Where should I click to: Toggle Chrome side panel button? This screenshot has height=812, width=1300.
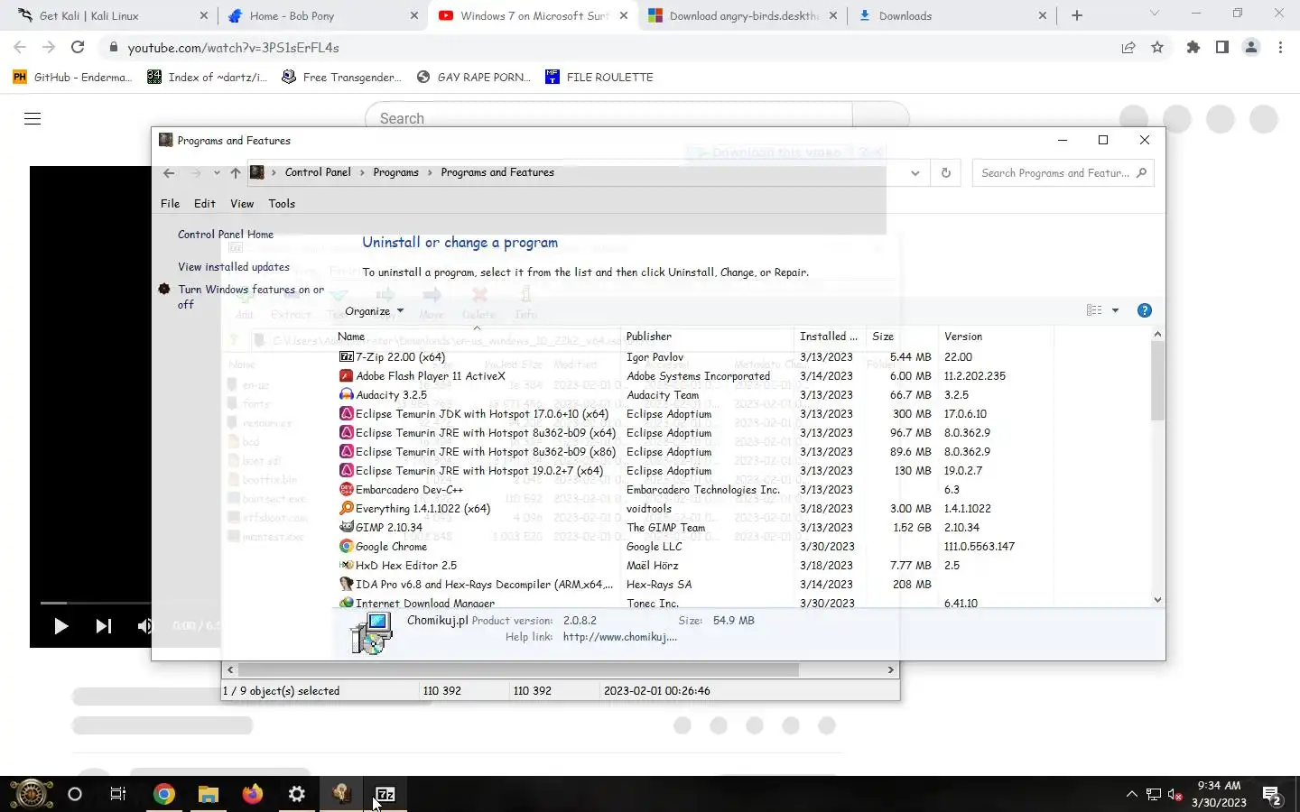click(x=1222, y=48)
